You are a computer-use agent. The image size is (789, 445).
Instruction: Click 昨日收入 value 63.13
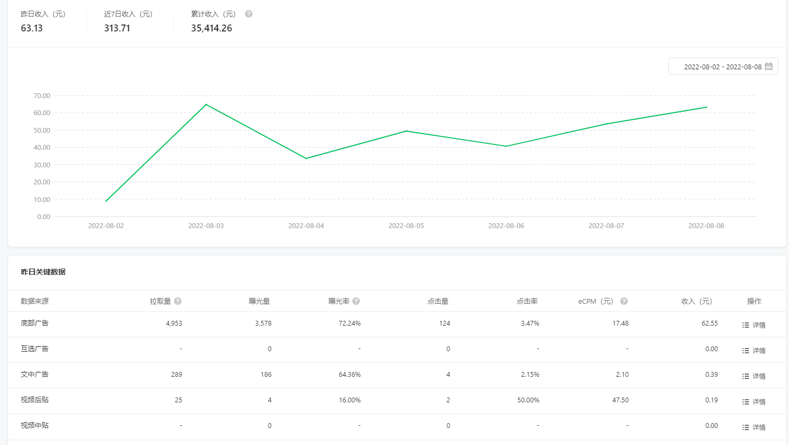[31, 28]
